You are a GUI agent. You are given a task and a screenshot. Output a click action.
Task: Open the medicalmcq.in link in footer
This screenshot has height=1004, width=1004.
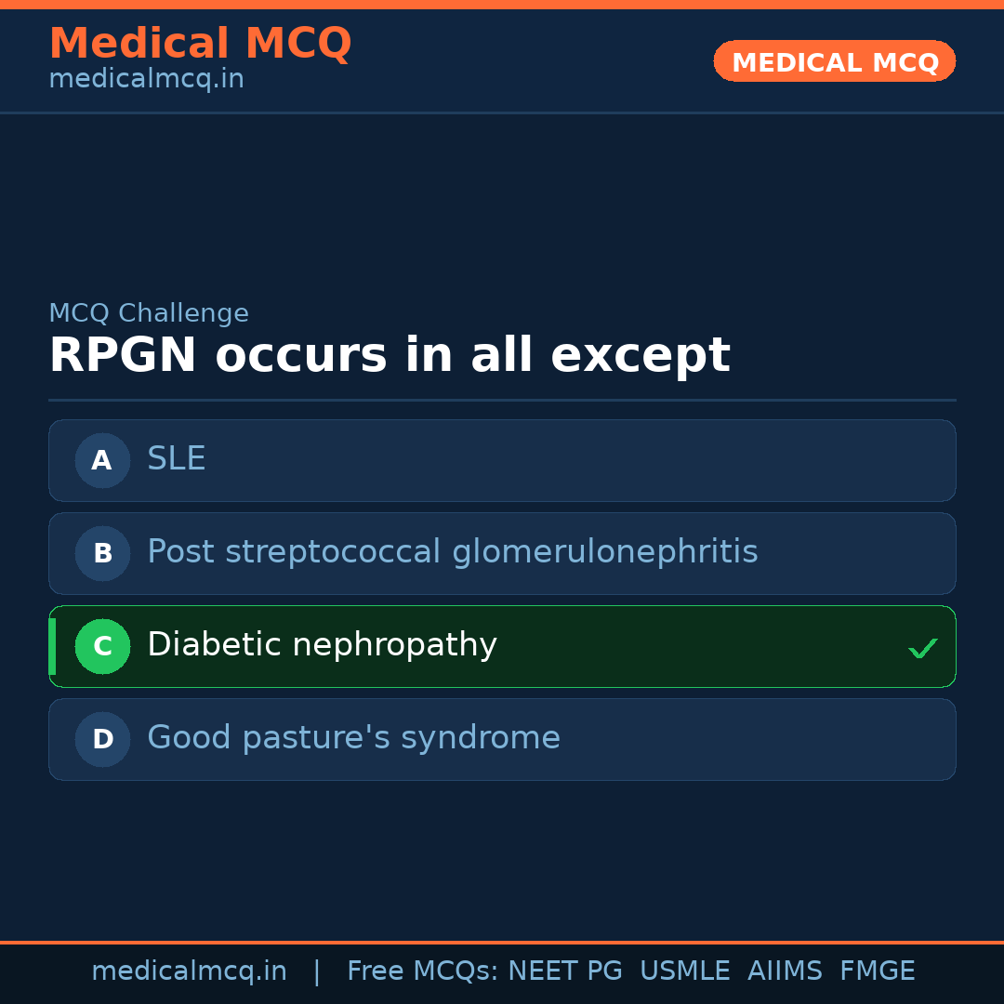pyautogui.click(x=189, y=971)
